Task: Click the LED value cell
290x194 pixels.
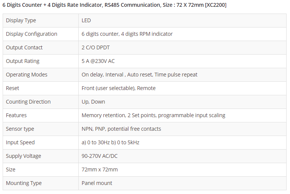Action: point(86,20)
